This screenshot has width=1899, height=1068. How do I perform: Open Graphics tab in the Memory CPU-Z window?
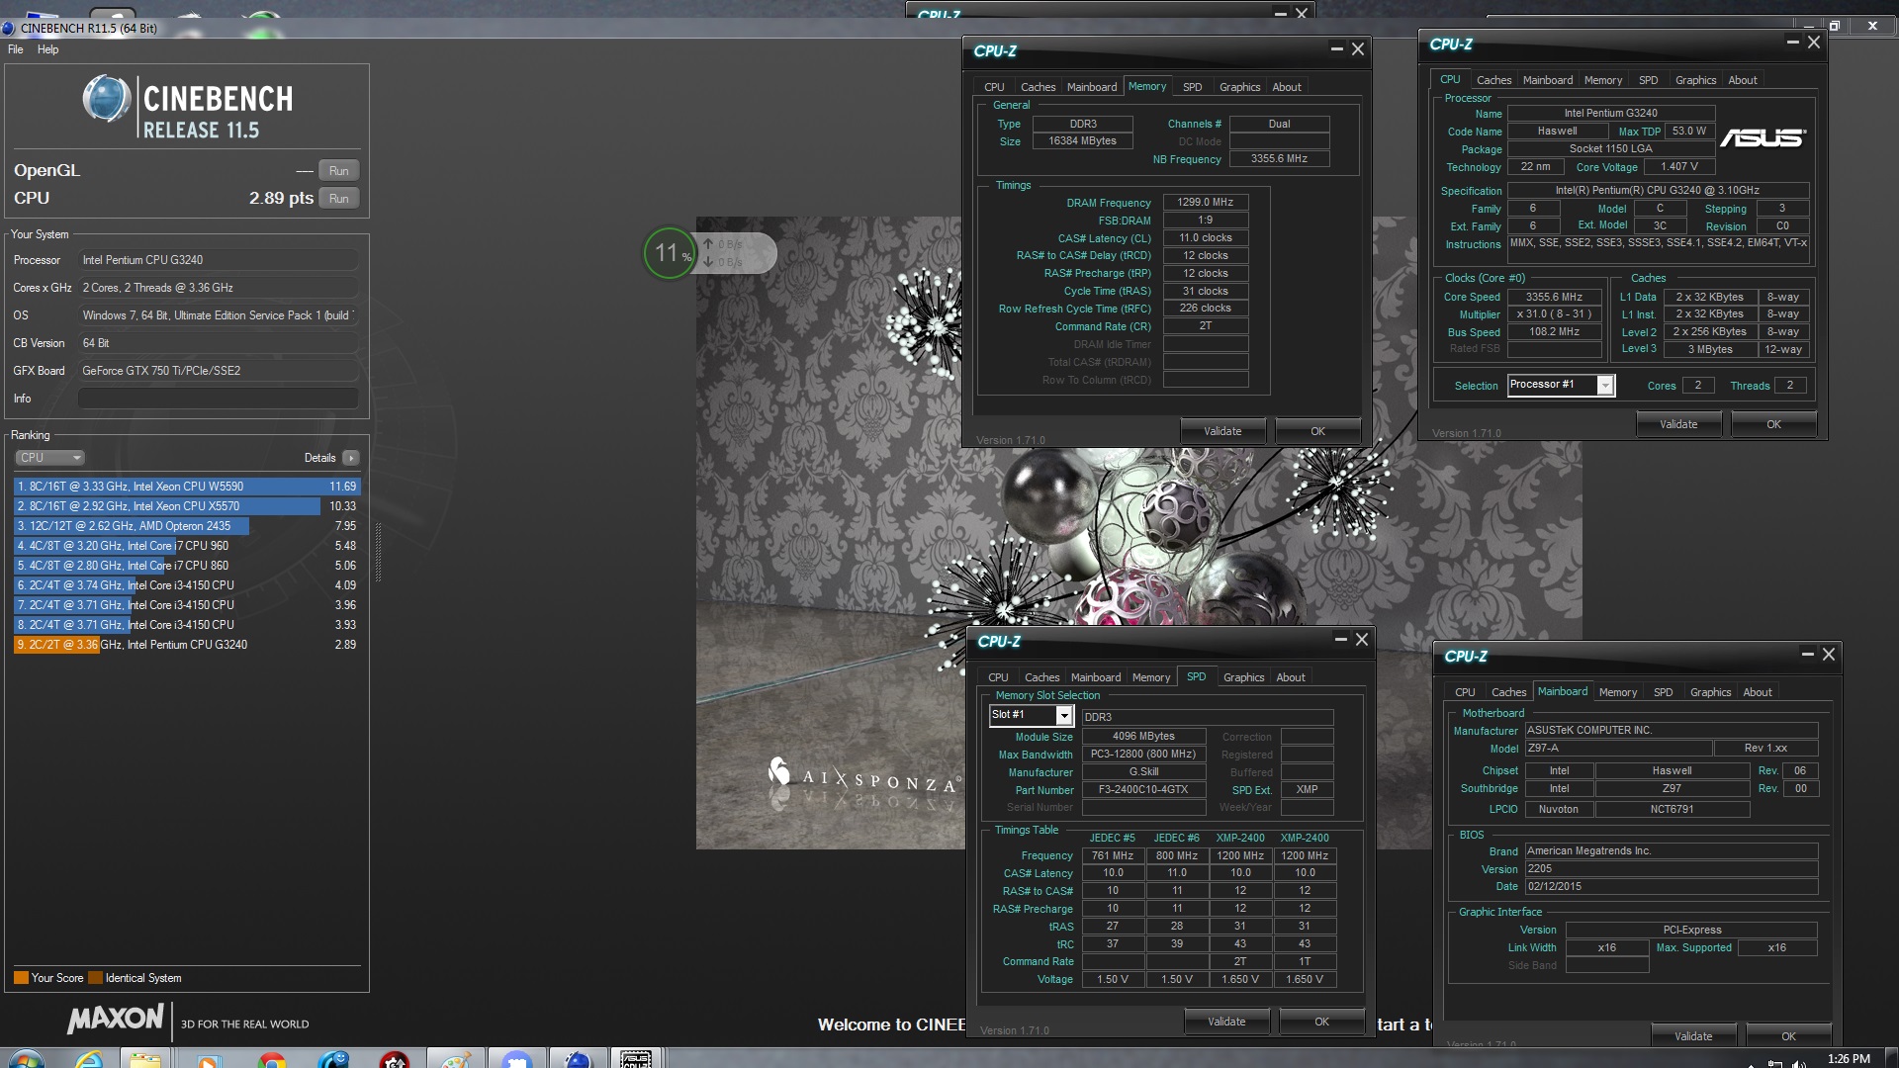click(1239, 87)
